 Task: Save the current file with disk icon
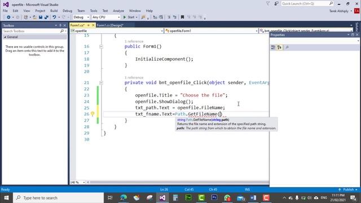click(x=41, y=17)
